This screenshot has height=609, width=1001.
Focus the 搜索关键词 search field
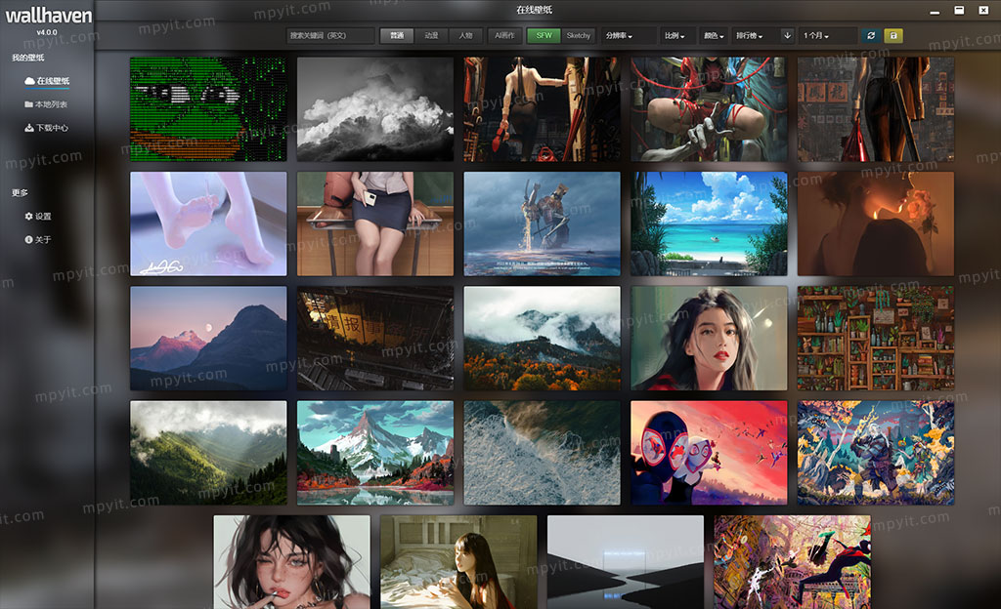tap(330, 36)
